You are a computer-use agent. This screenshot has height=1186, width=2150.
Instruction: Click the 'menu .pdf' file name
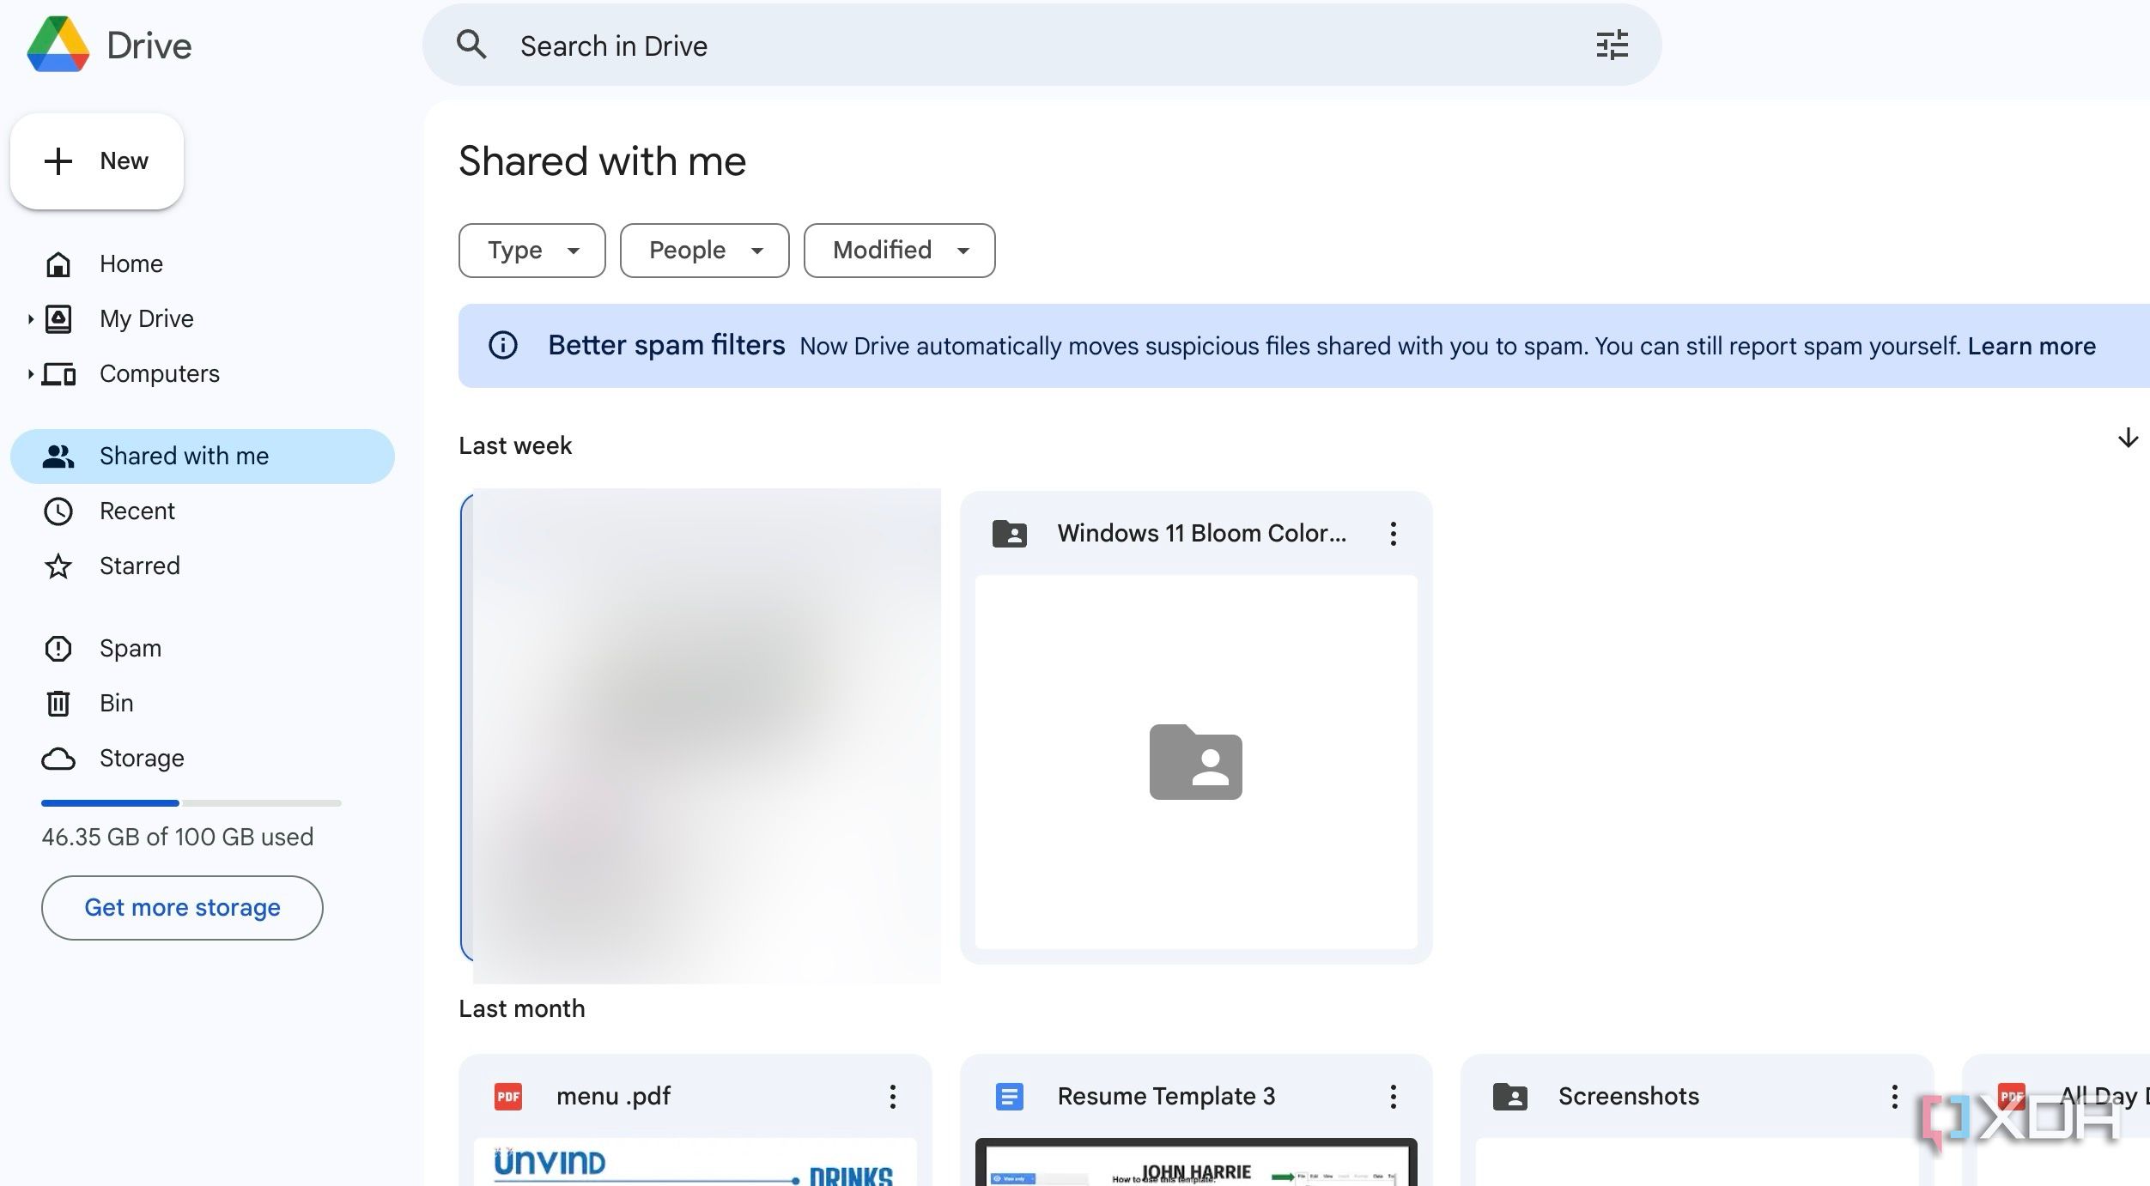pyautogui.click(x=613, y=1097)
